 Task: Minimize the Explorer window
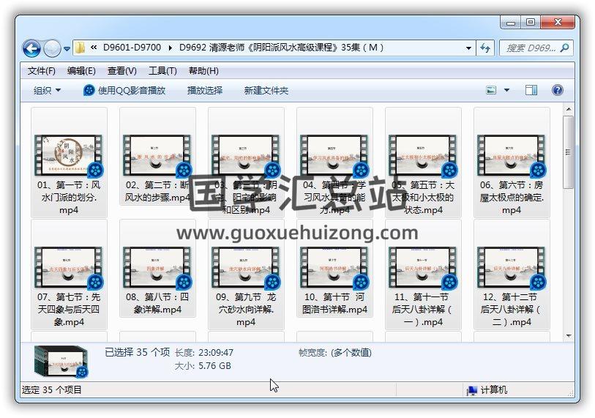pyautogui.click(x=511, y=23)
